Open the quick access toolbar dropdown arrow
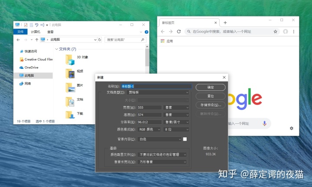 [47, 25]
